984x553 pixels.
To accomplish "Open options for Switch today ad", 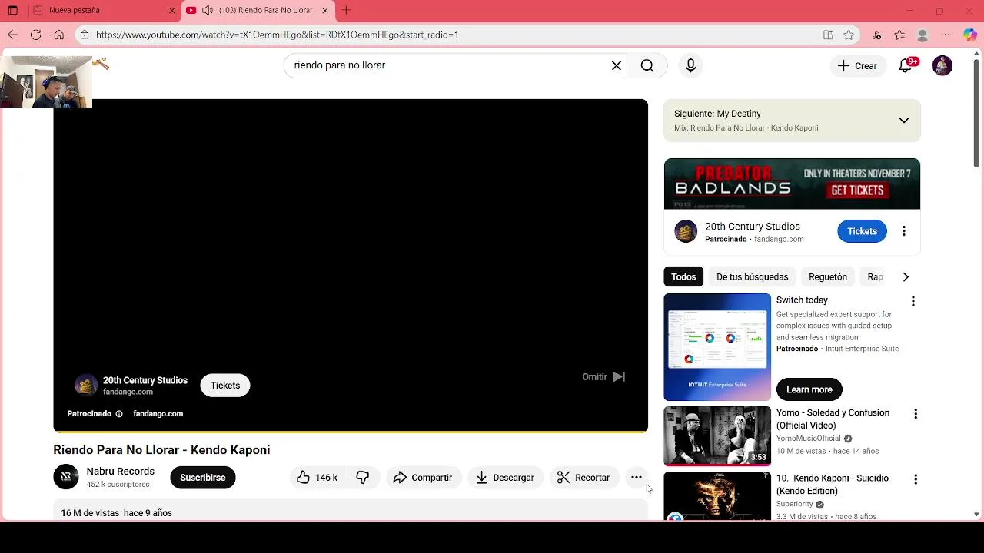I will [913, 301].
